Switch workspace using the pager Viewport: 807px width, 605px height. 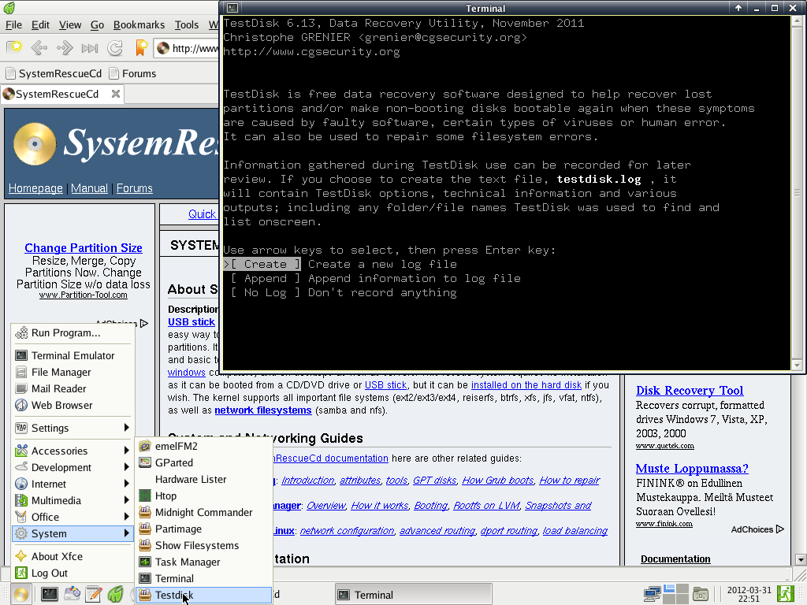pyautogui.click(x=675, y=594)
